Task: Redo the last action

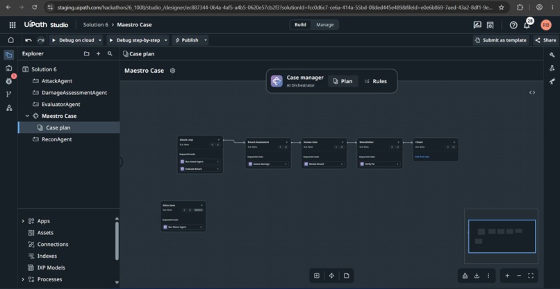Action: (41, 40)
